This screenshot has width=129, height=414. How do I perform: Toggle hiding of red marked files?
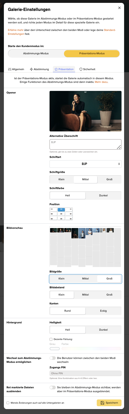[53, 387]
